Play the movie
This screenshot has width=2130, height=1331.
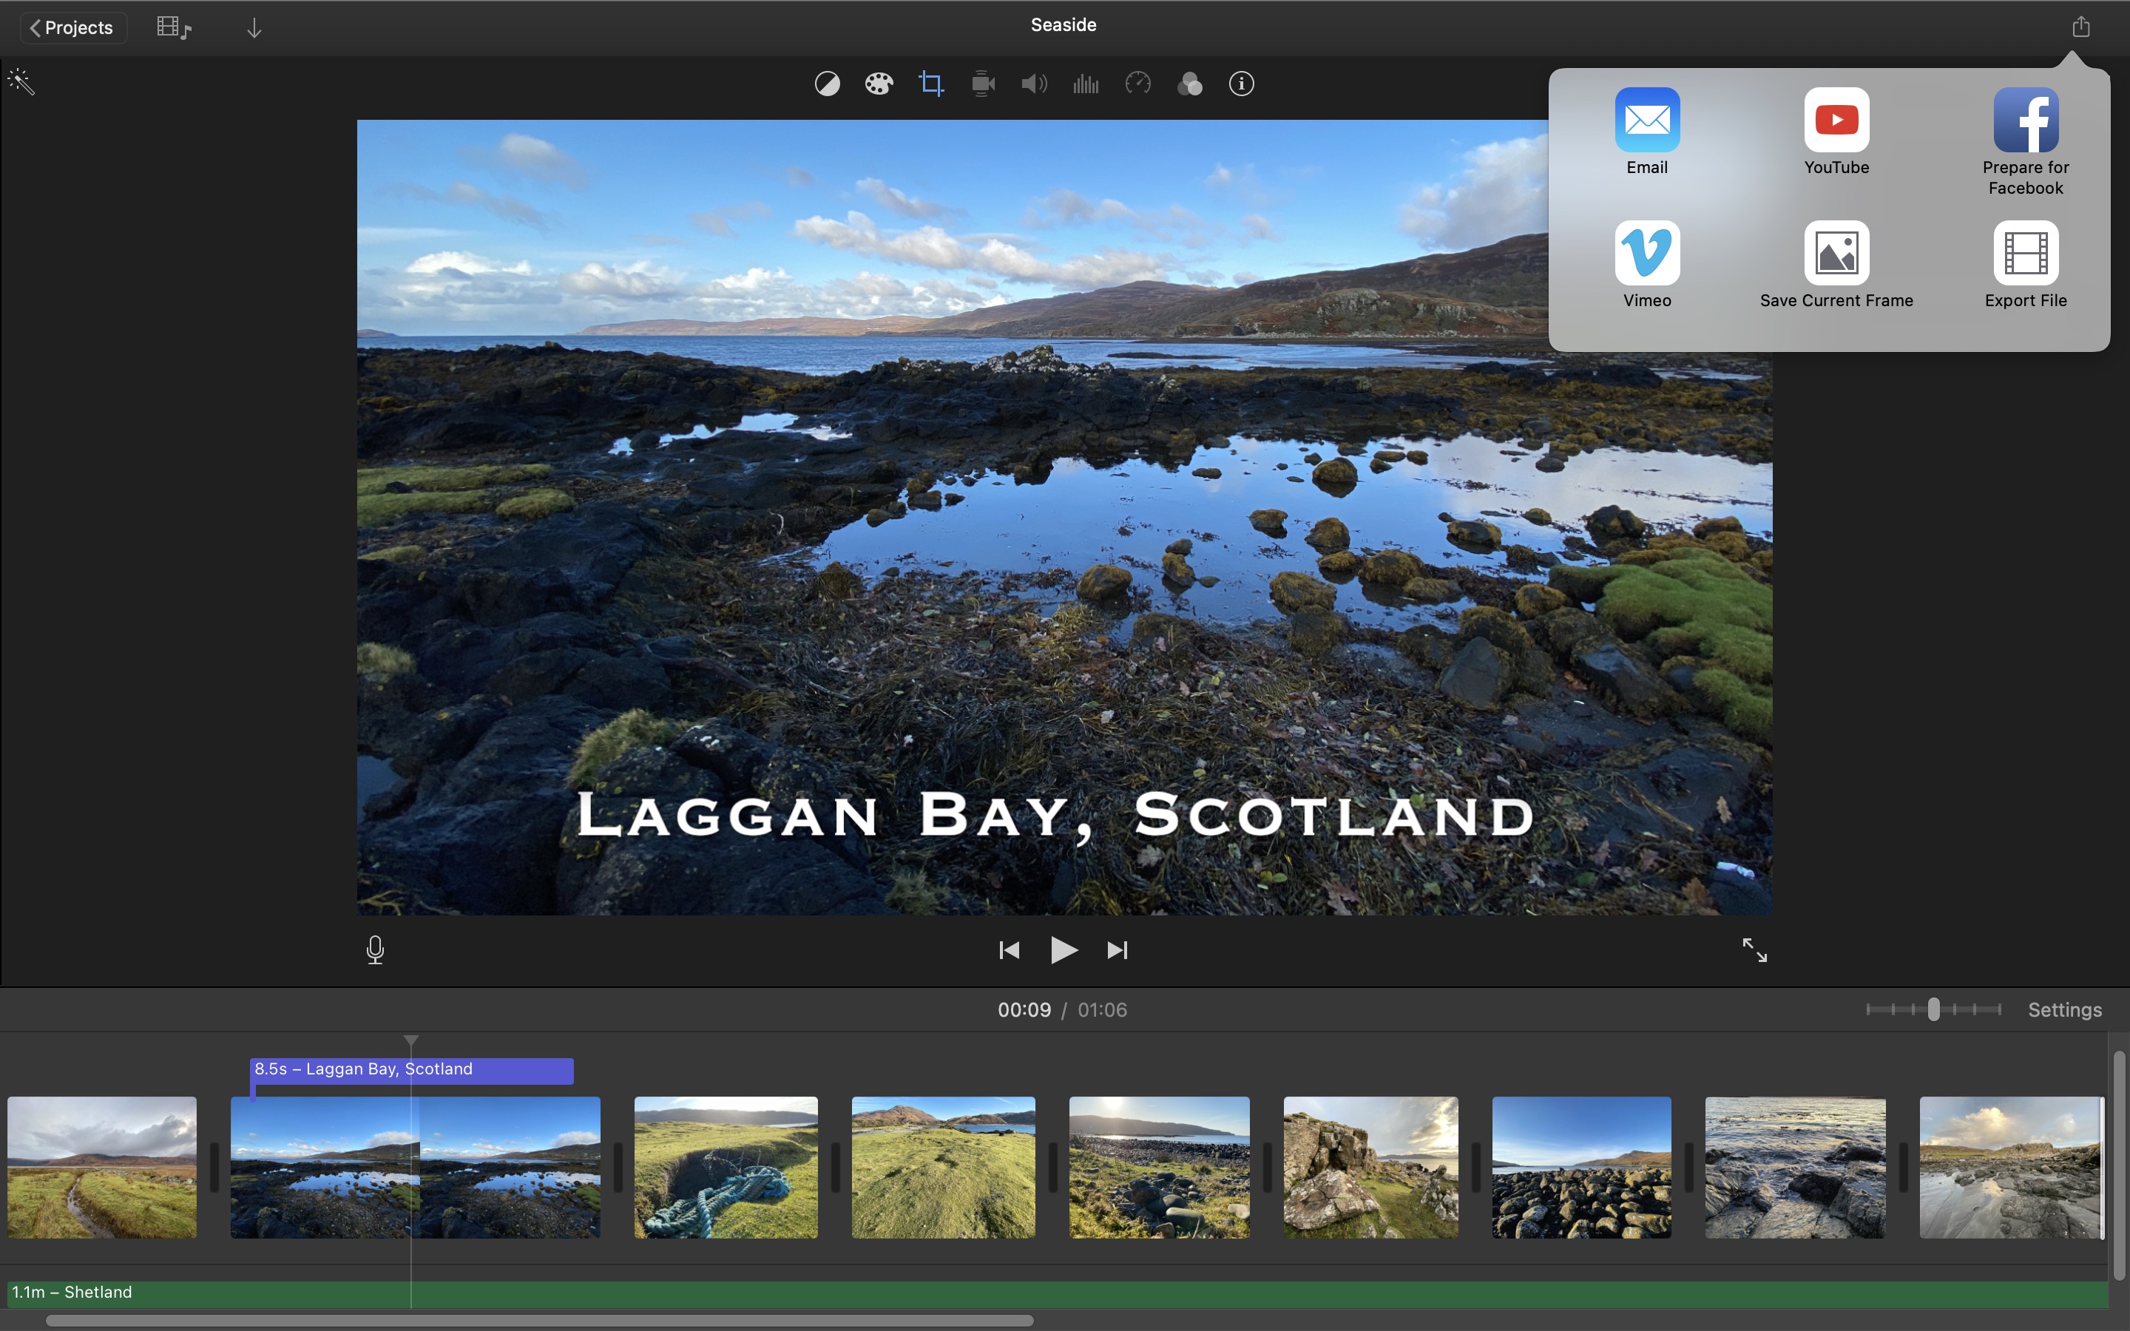(x=1064, y=950)
